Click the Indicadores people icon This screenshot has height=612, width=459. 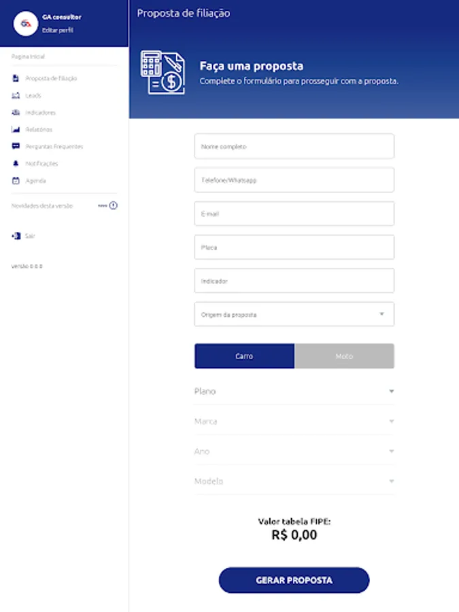pos(16,112)
